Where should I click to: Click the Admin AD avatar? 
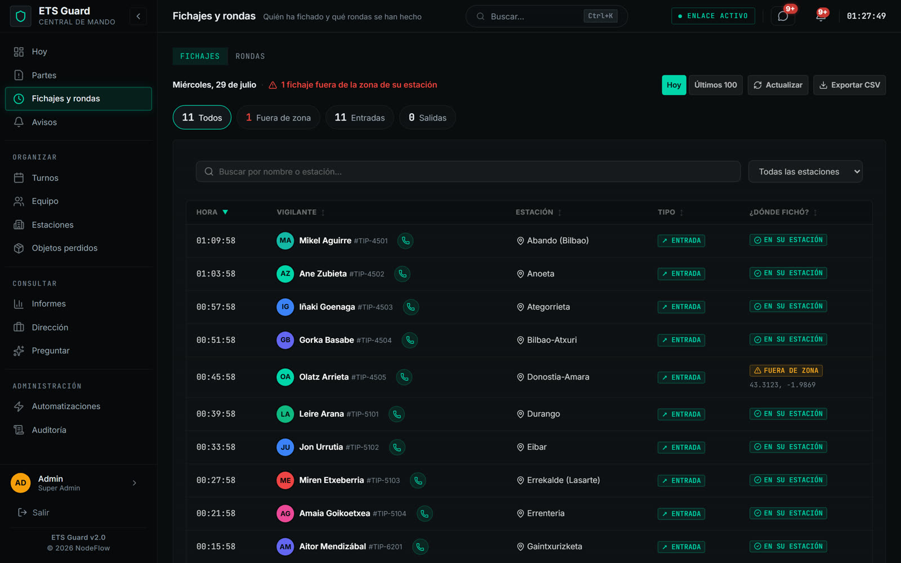pos(21,483)
